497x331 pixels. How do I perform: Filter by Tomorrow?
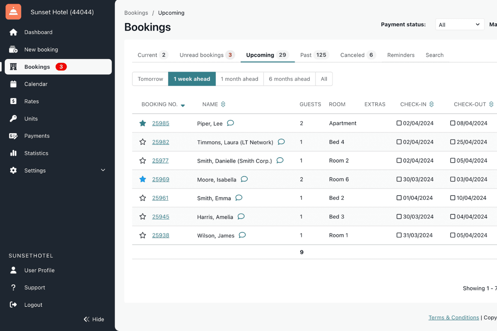(x=150, y=79)
